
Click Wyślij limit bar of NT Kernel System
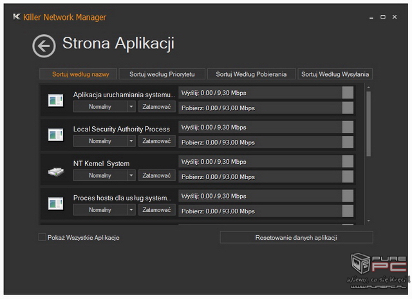(x=266, y=162)
